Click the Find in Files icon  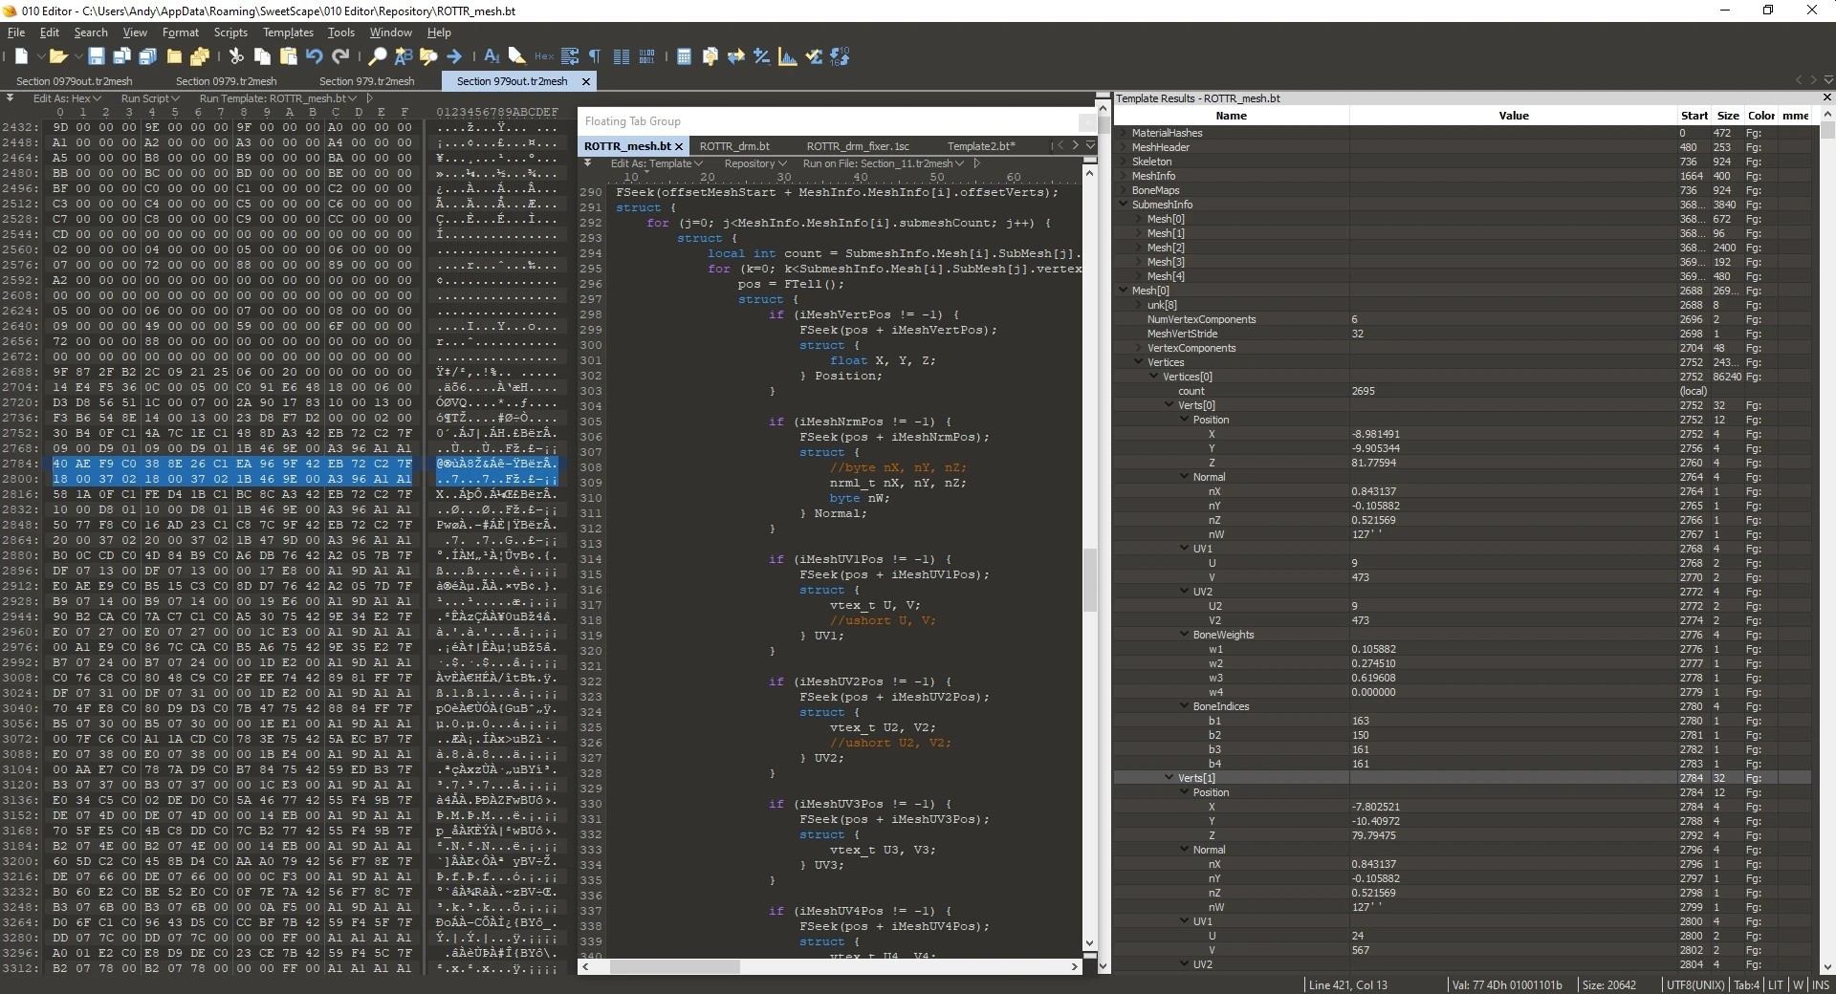428,56
